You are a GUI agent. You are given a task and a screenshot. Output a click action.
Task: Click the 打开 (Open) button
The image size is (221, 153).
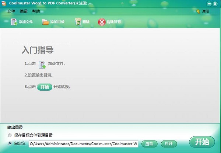(169, 144)
